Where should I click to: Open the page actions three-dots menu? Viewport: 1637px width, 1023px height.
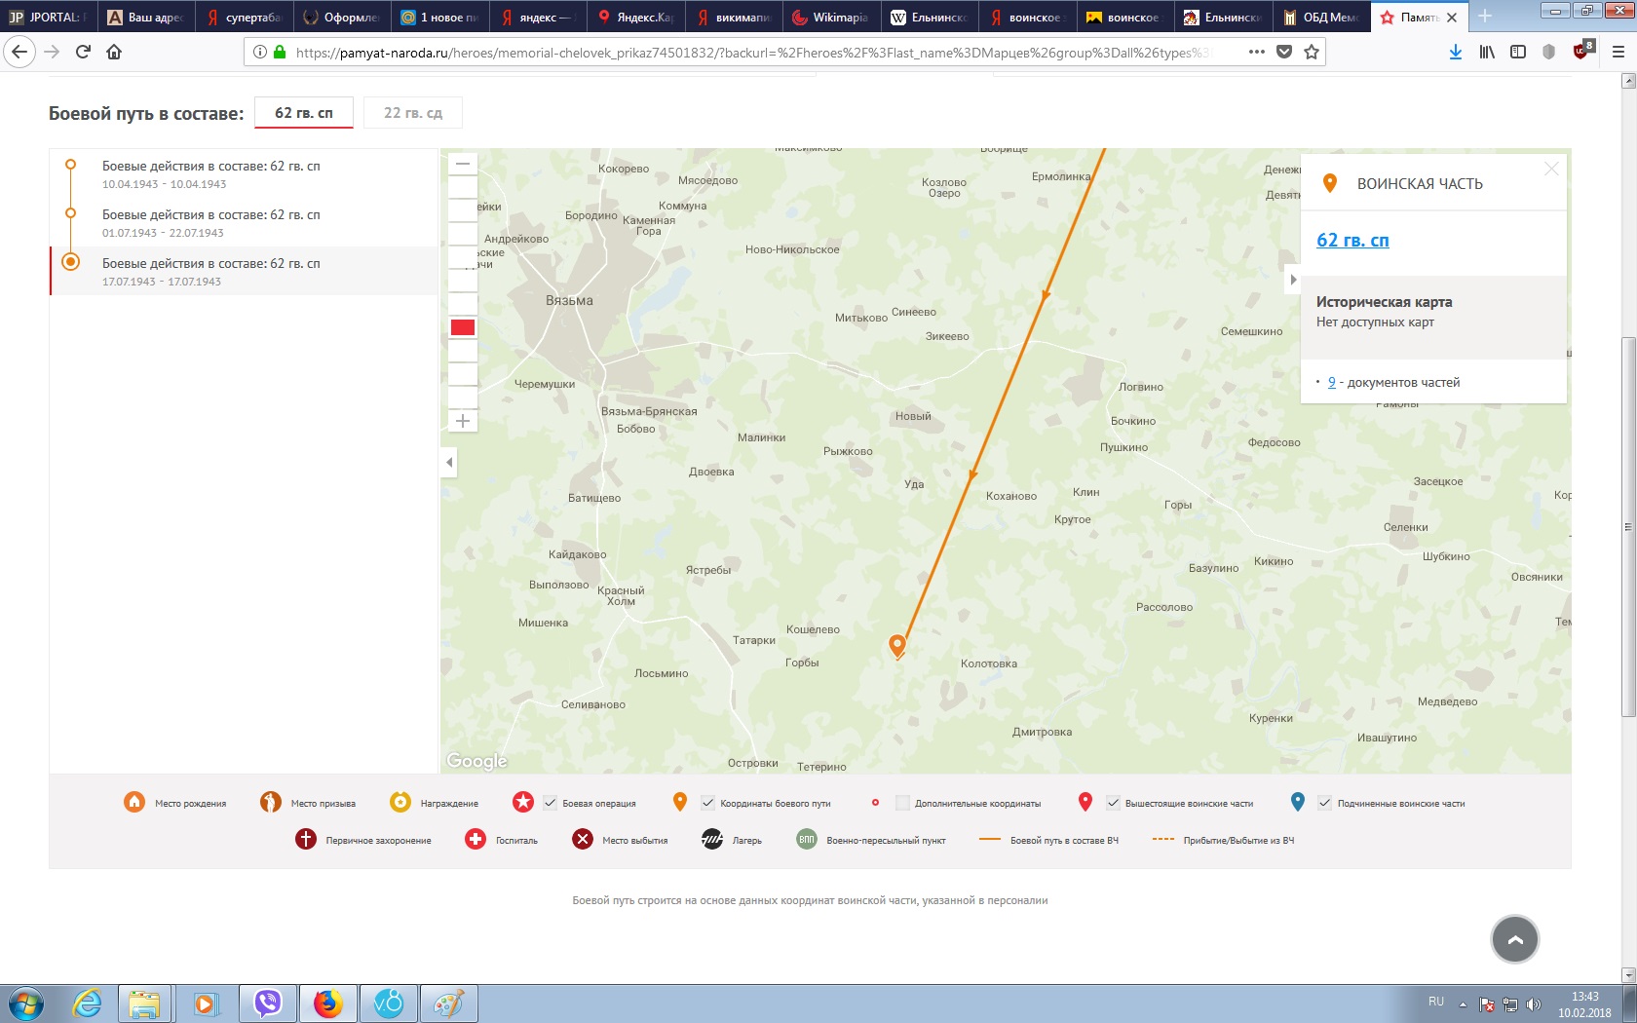pyautogui.click(x=1257, y=53)
